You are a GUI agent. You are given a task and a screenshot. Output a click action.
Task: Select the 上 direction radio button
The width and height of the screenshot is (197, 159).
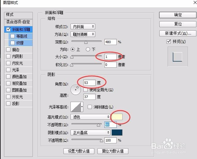click(73, 49)
